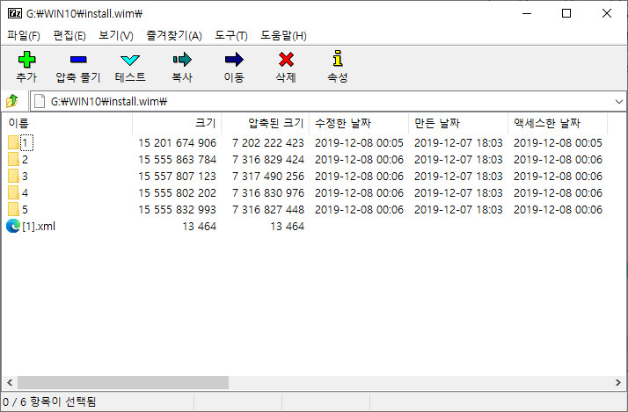Click packed size 7 316 827 448
Screen dimensions: 628x412
(268, 210)
